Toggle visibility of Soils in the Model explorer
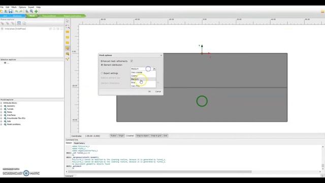The width and height of the screenshot is (325, 183). pos(5,121)
